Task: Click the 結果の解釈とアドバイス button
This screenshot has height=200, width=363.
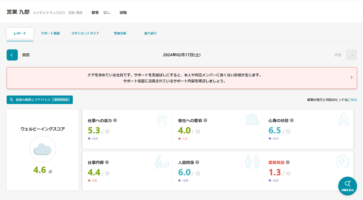Action: [39, 100]
